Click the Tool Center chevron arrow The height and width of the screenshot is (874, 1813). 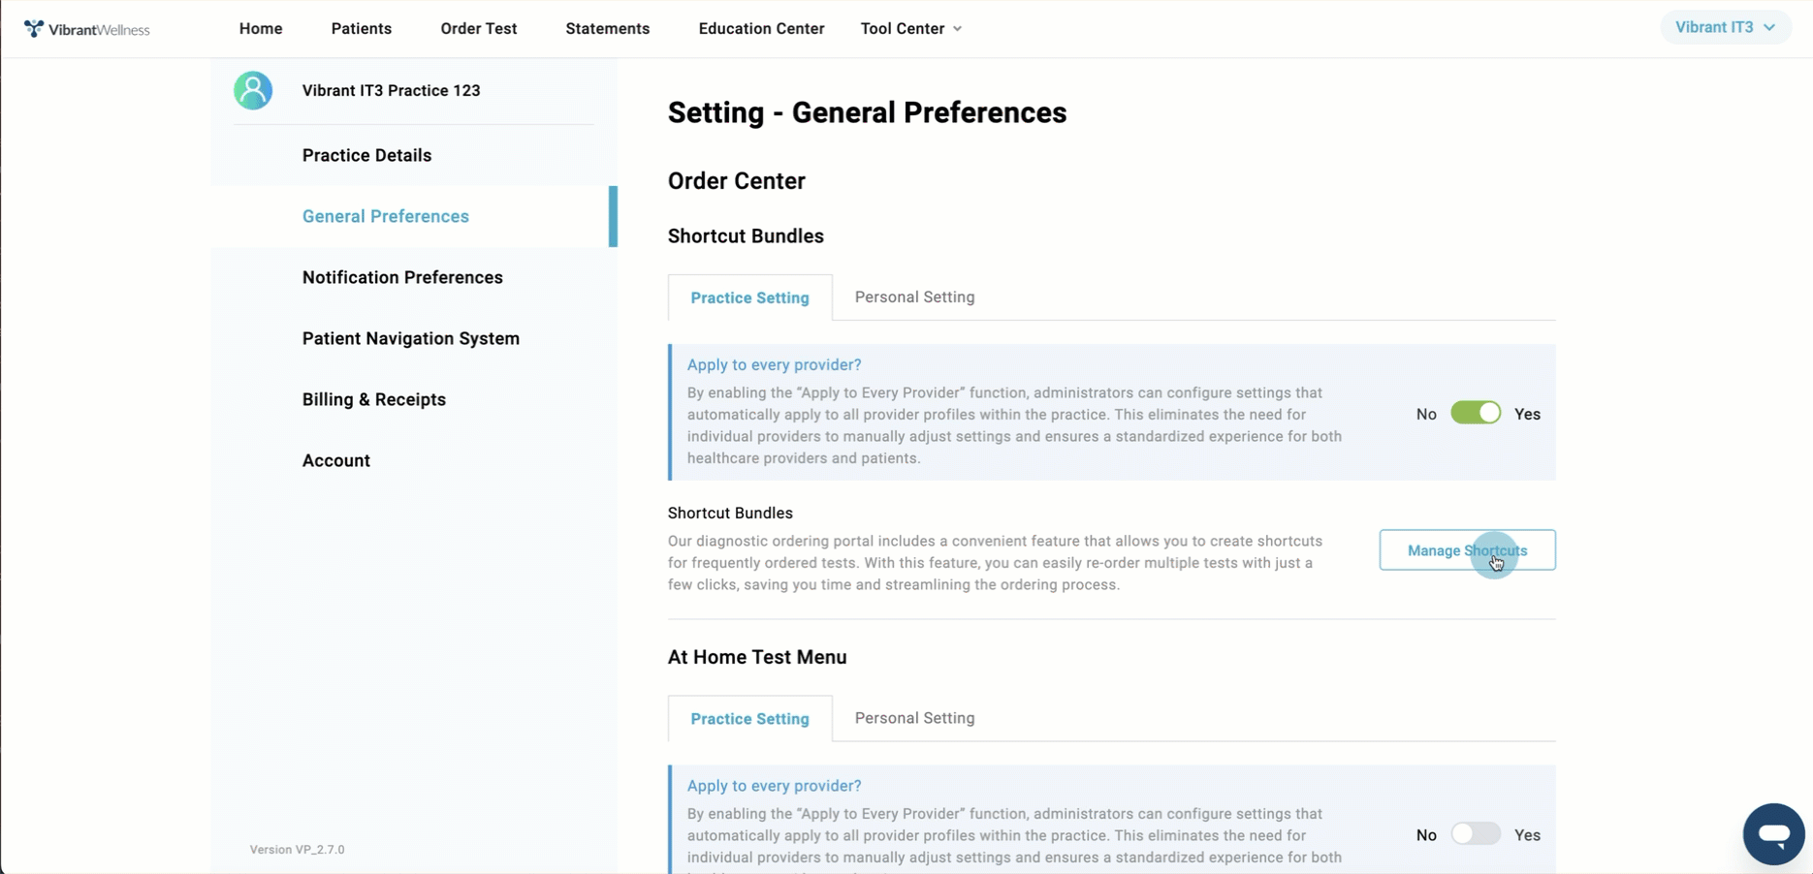pyautogui.click(x=957, y=29)
